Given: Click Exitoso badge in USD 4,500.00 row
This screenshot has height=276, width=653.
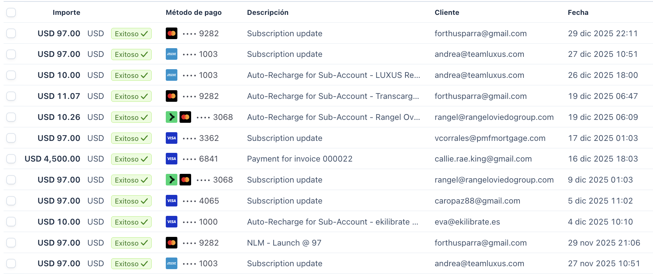Looking at the screenshot, I should 131,159.
